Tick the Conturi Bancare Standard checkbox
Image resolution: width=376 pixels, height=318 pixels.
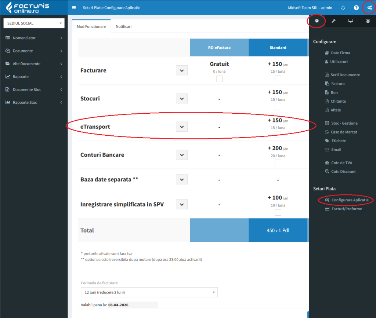click(278, 163)
